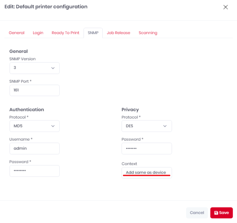Viewport: 237px width, 223px height.
Task: Click the Username field containing admin
Action: coord(34,148)
